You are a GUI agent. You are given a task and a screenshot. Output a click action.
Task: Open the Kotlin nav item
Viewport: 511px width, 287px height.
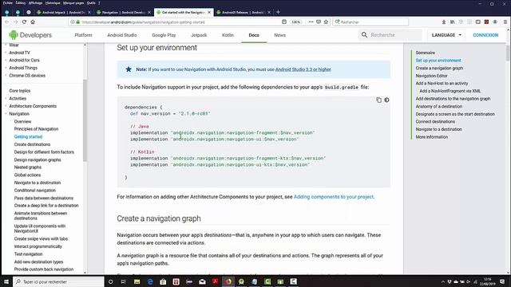click(x=228, y=35)
